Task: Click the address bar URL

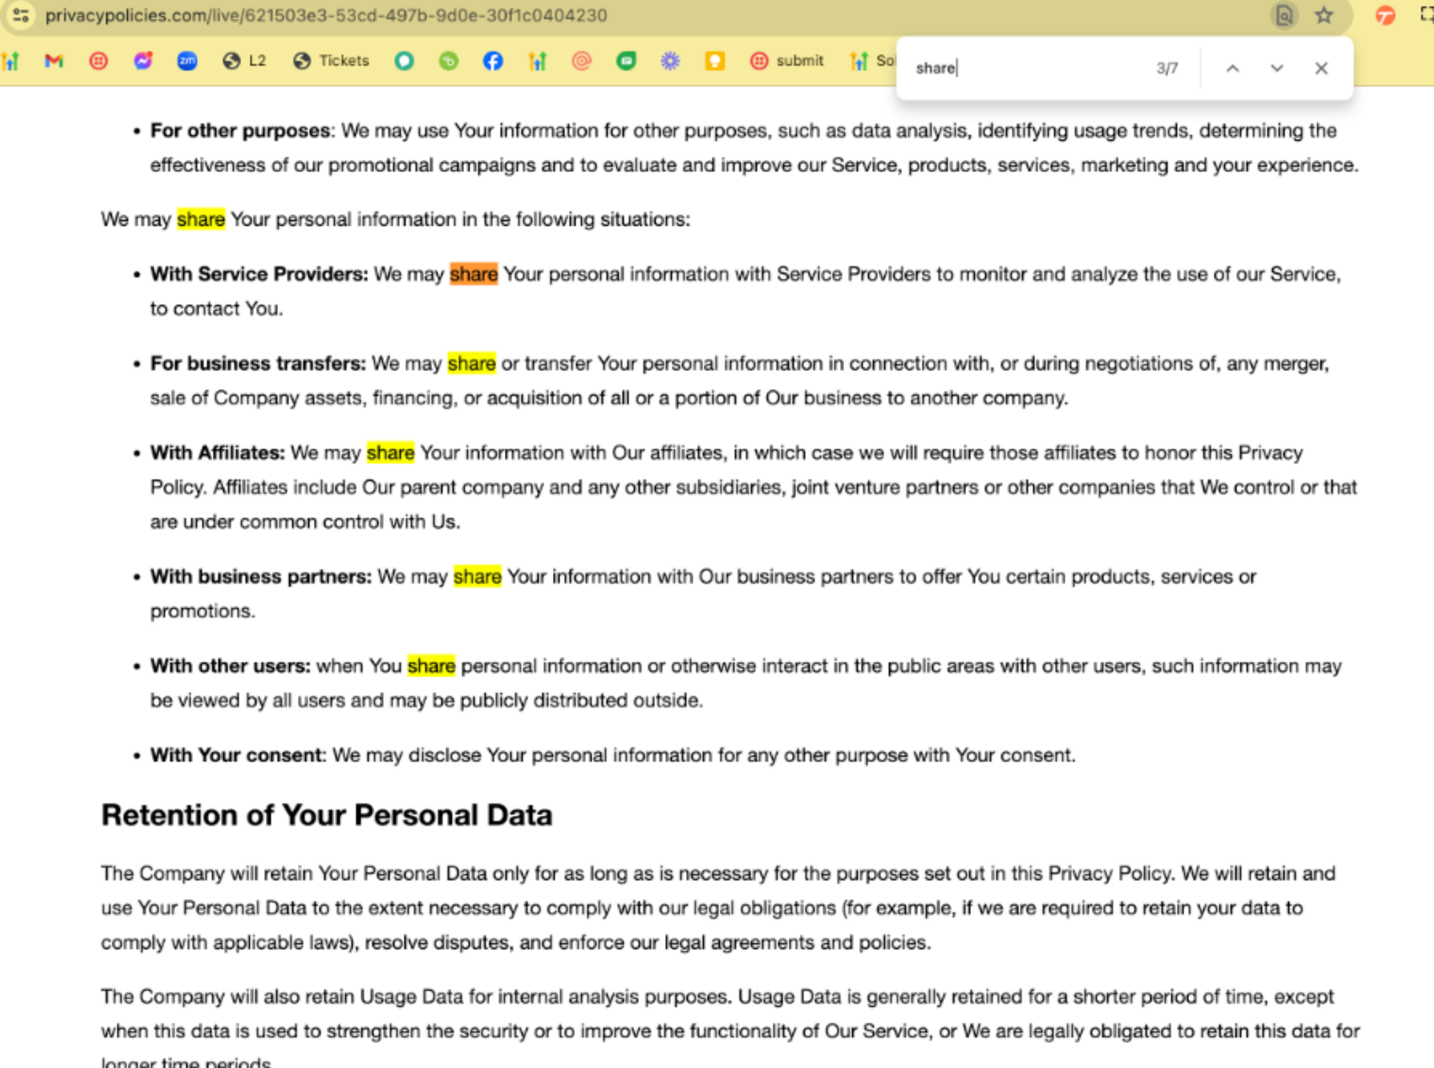Action: point(326,15)
